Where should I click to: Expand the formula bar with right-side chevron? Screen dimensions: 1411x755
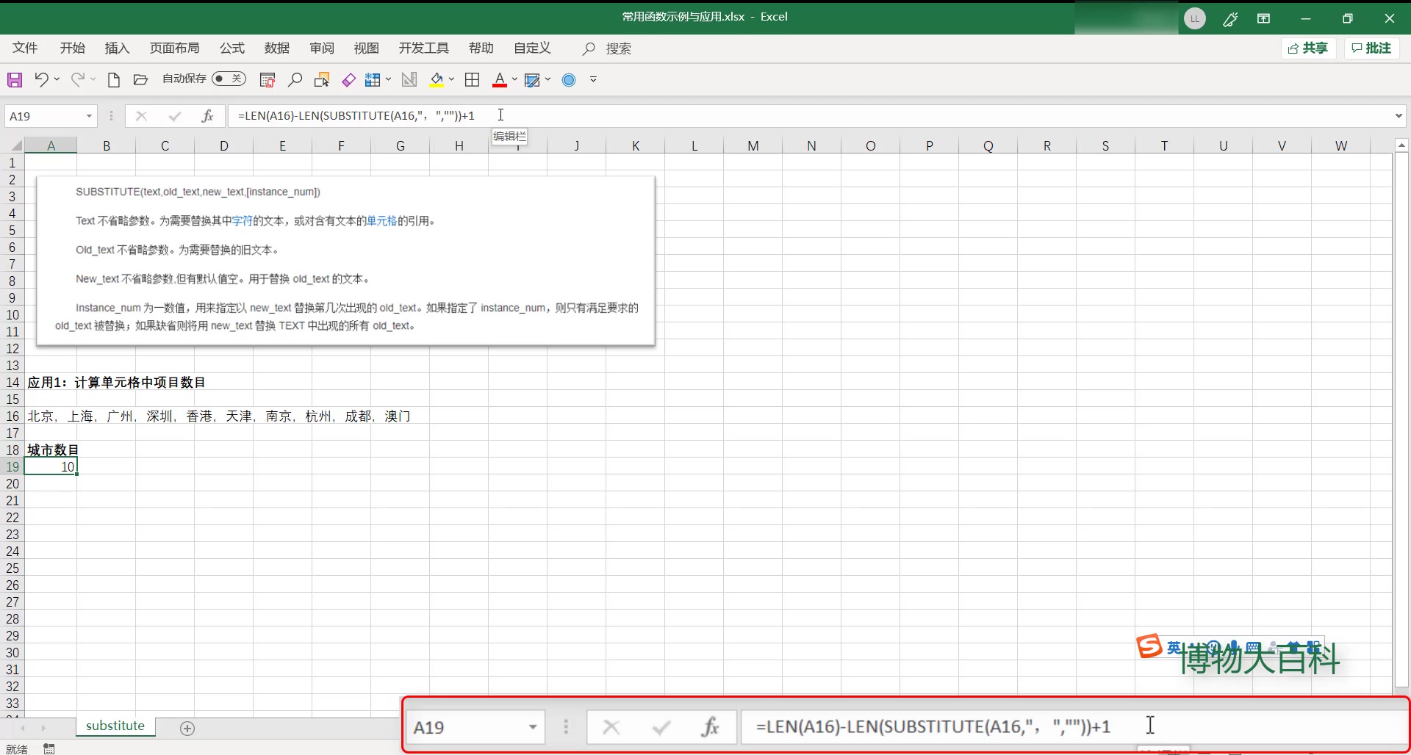[1398, 115]
